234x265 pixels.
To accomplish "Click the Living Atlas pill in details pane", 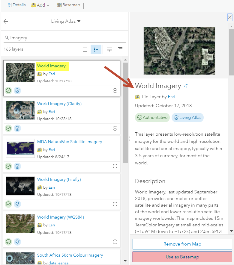I will 187,117.
